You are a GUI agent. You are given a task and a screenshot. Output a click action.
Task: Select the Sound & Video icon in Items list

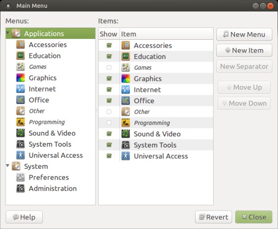[126, 134]
